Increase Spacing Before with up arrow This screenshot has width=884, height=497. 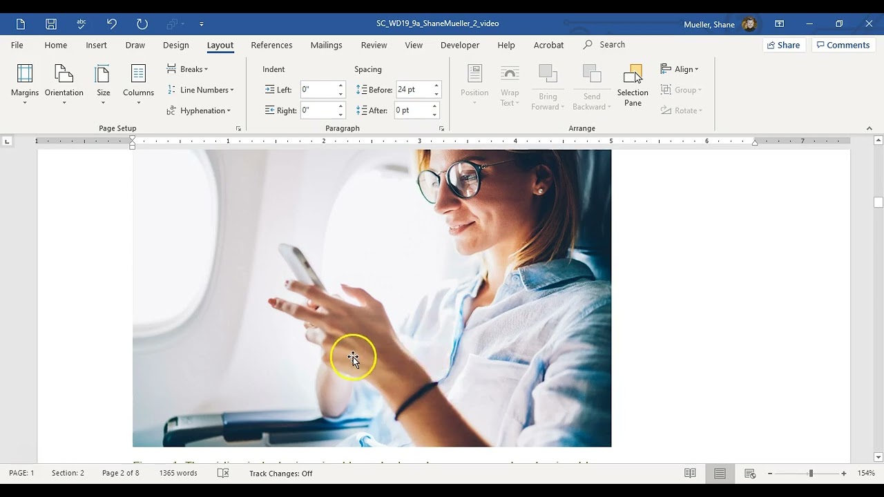[436, 86]
